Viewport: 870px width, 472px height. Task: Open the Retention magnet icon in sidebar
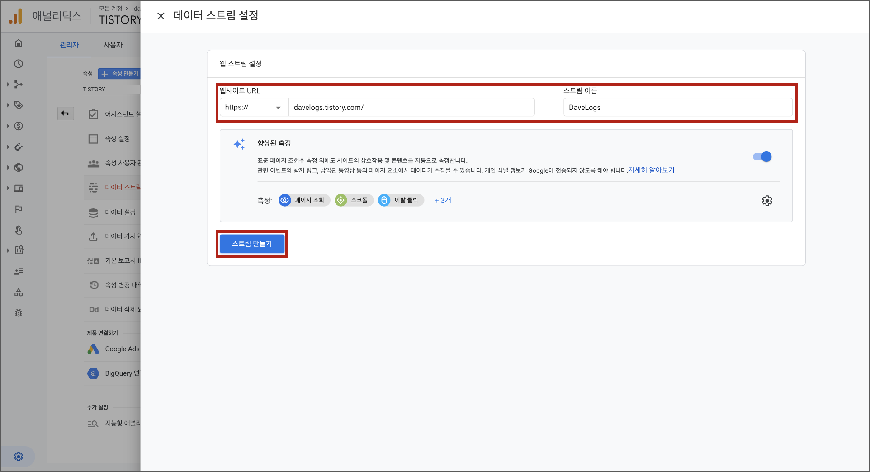pos(19,146)
